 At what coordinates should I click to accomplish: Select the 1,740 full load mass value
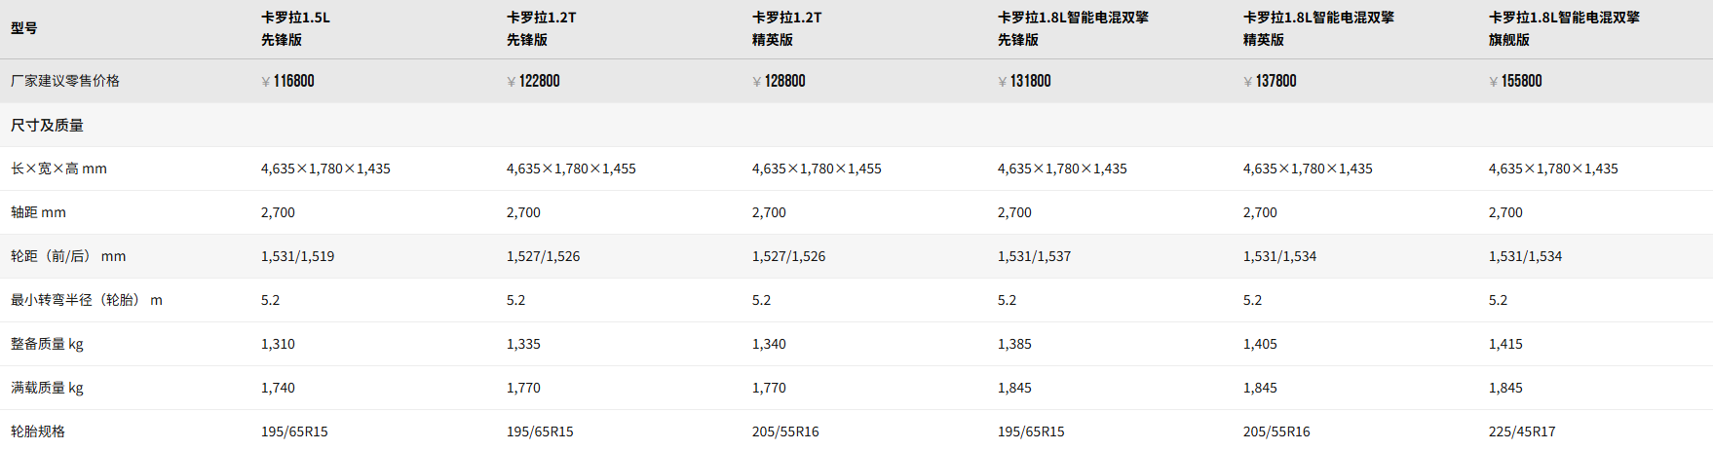click(x=278, y=388)
